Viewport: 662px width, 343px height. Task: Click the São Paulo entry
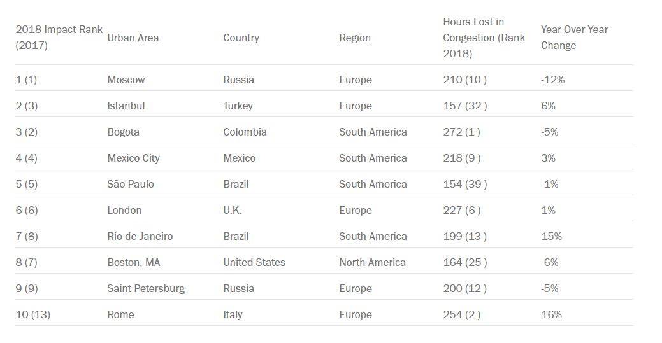(x=131, y=185)
